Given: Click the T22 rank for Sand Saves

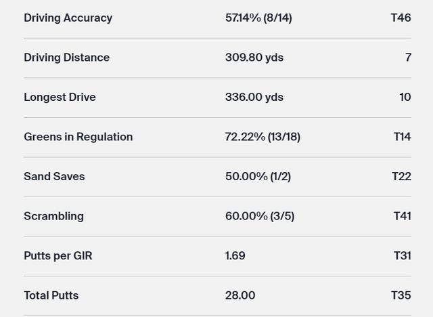Looking at the screenshot, I should (x=401, y=176).
